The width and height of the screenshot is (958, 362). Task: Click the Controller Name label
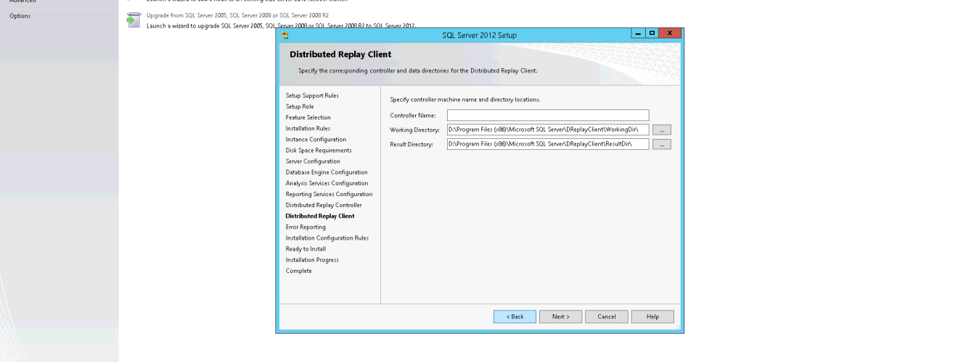[412, 116]
